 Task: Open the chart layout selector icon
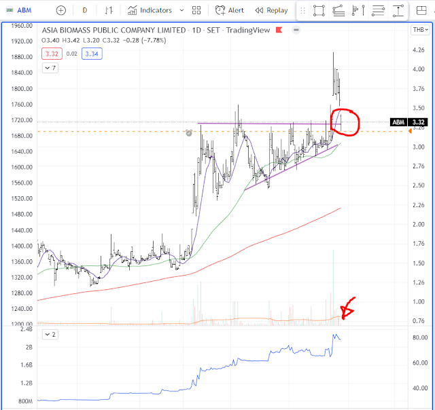click(421, 11)
